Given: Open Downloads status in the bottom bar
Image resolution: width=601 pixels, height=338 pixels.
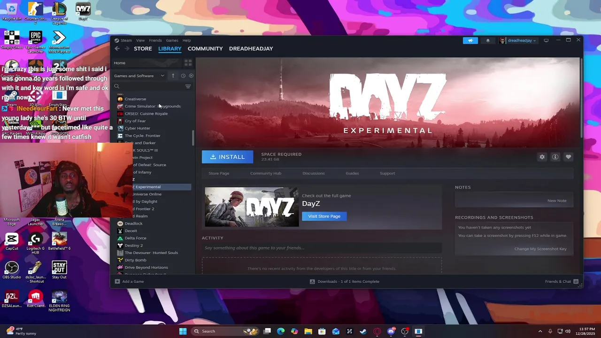Looking at the screenshot, I should 345,282.
